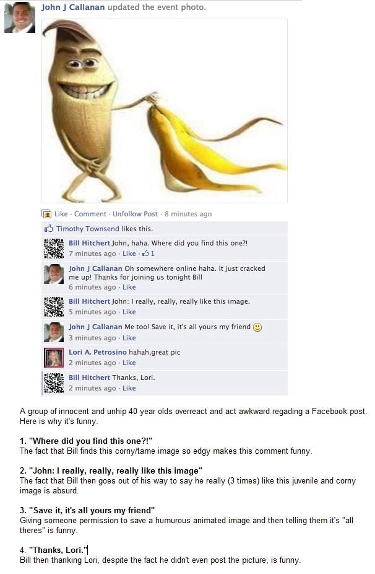Open the banana event photo
The image size is (375, 574).
click(165, 111)
